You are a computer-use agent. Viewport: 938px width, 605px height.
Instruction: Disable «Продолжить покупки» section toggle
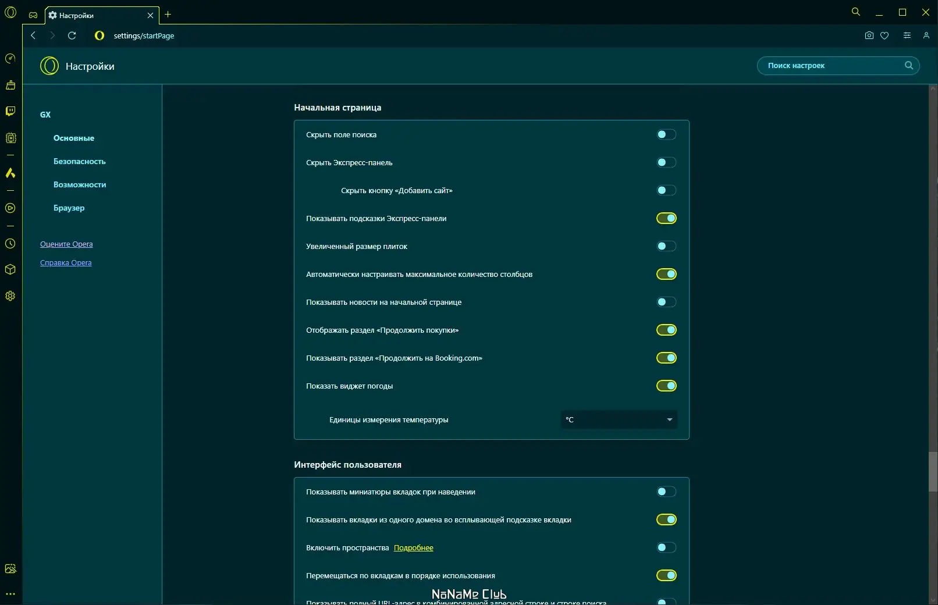pos(666,330)
